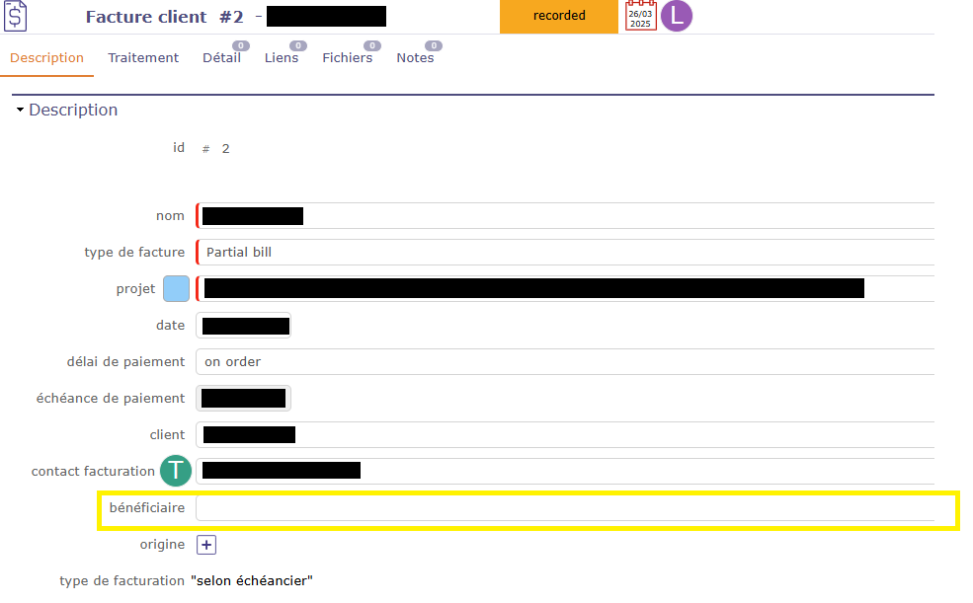This screenshot has width=973, height=603.
Task: Click the calendar date icon 26/03 2025
Action: coord(640,16)
